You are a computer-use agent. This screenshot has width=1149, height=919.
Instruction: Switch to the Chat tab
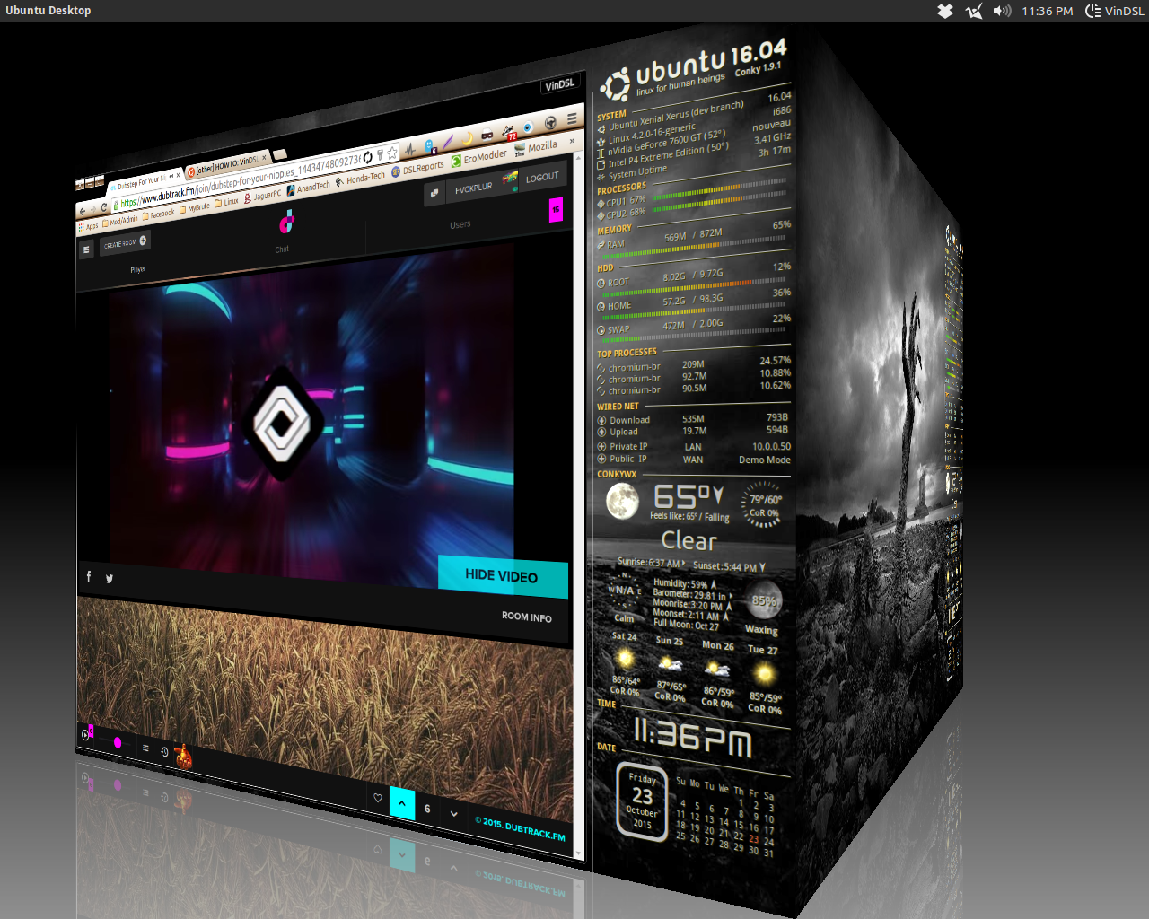(282, 249)
